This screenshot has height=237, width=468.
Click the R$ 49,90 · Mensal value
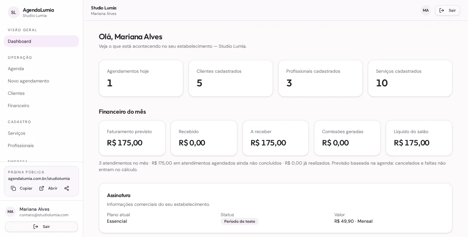pos(354,221)
